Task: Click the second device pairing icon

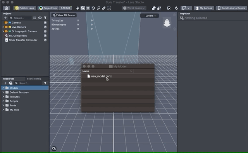Action: 159,8
